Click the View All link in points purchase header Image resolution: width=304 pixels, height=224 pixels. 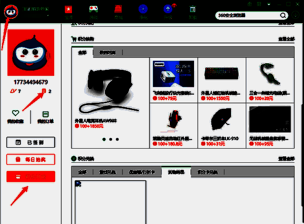286,38
